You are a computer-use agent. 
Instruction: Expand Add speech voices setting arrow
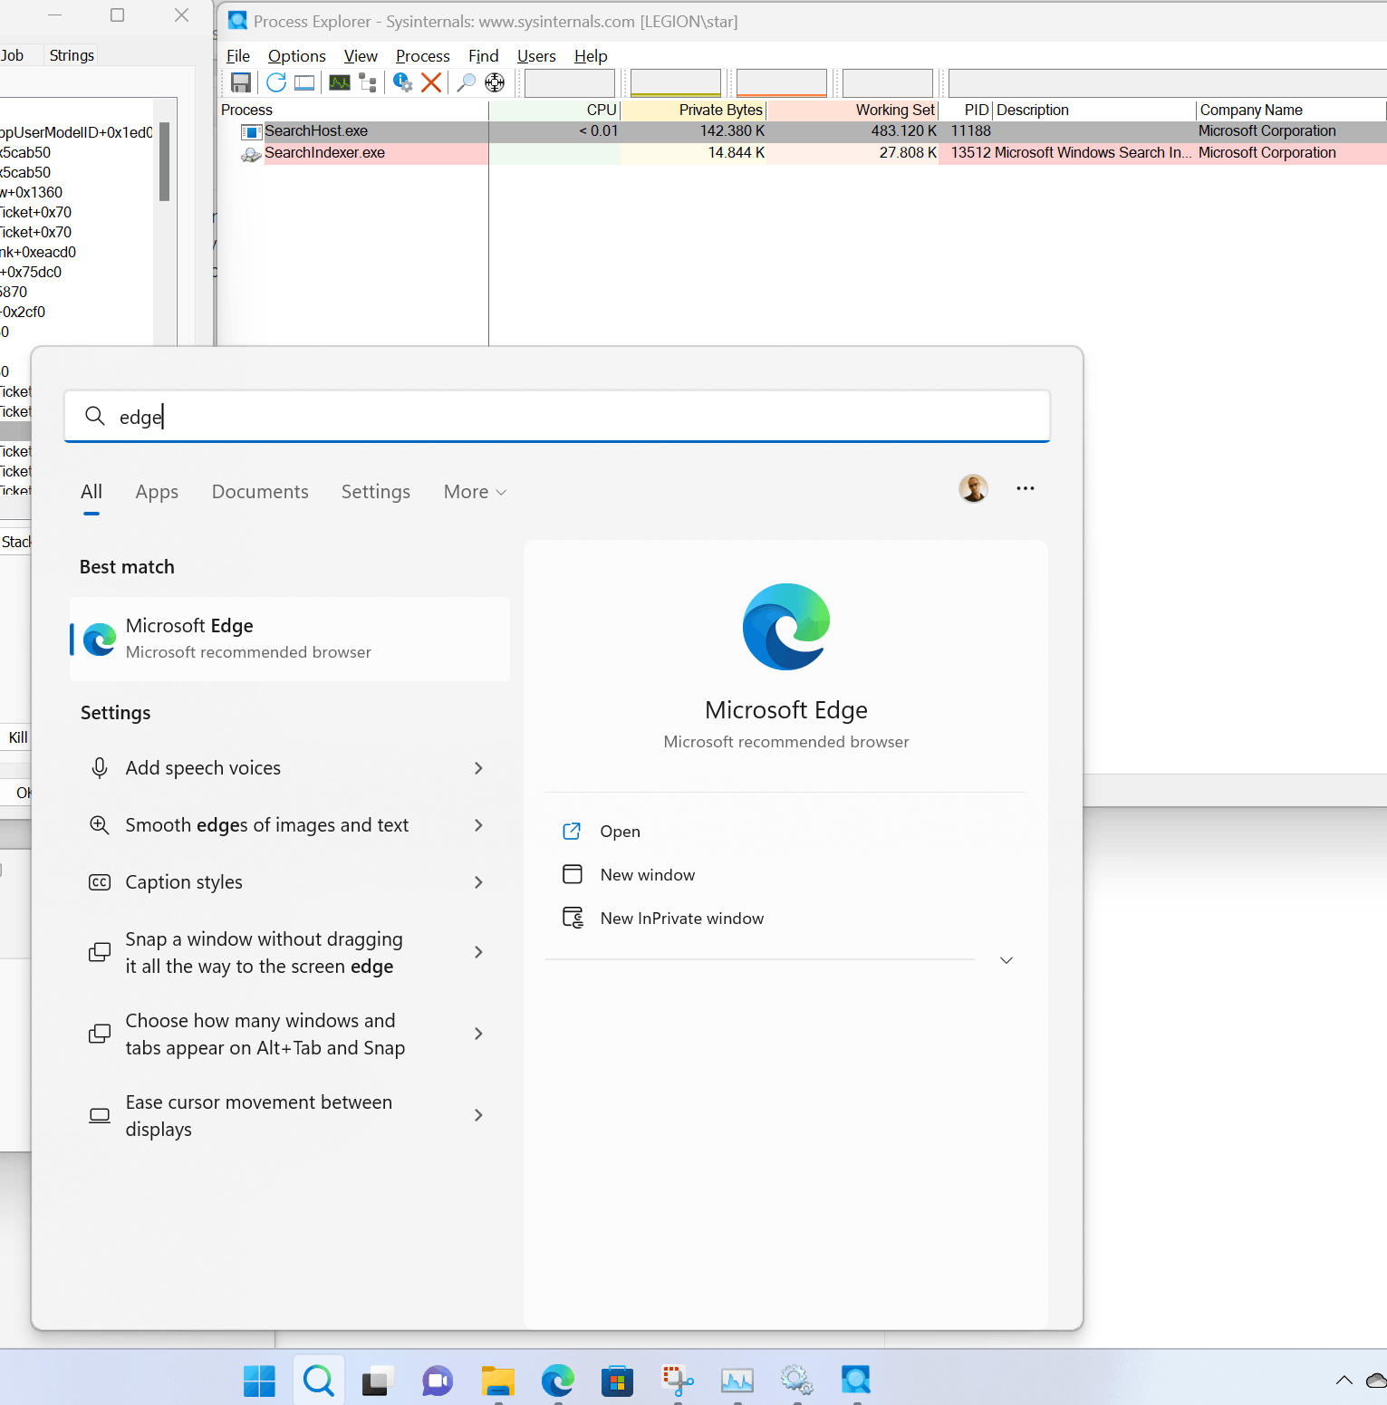tap(478, 768)
